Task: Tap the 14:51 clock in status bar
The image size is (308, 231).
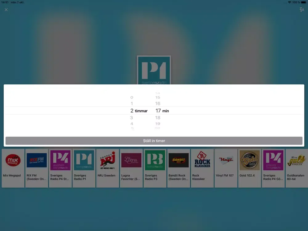Action: [x=5, y=2]
